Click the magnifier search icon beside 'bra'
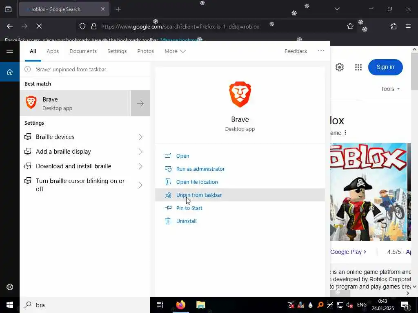This screenshot has width=418, height=313. [x=28, y=305]
